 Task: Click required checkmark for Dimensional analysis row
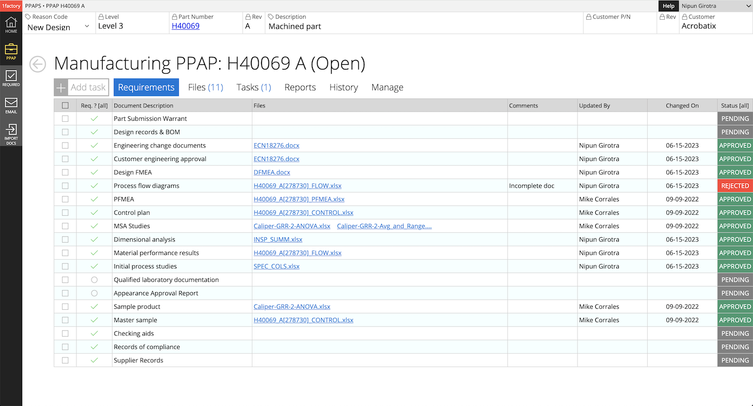pos(95,239)
